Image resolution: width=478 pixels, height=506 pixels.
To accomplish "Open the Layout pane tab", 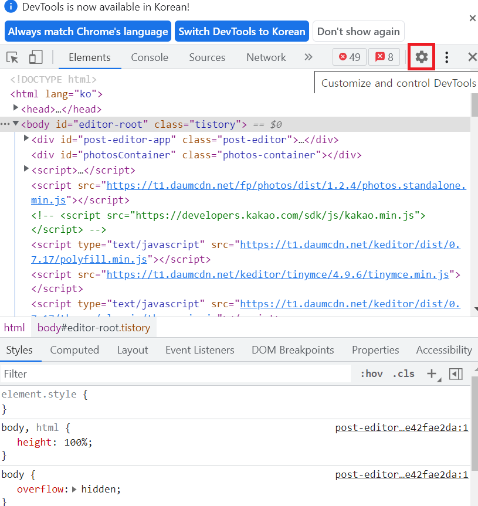I will 133,350.
